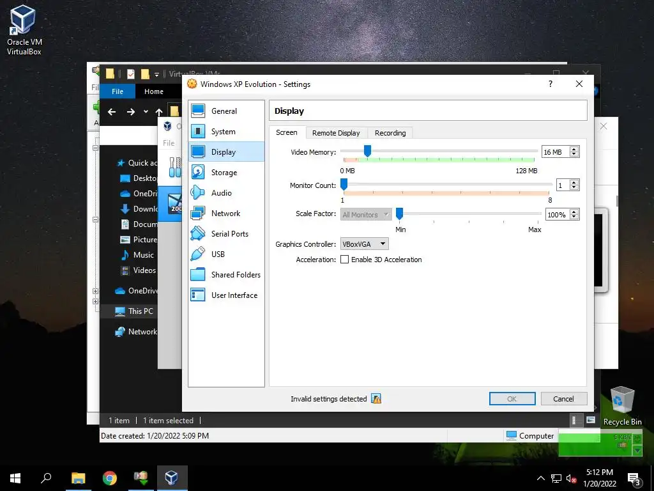Open the Oracle VM VirtualBox desktop shortcut
Viewport: 654px width, 491px height.
(24, 30)
